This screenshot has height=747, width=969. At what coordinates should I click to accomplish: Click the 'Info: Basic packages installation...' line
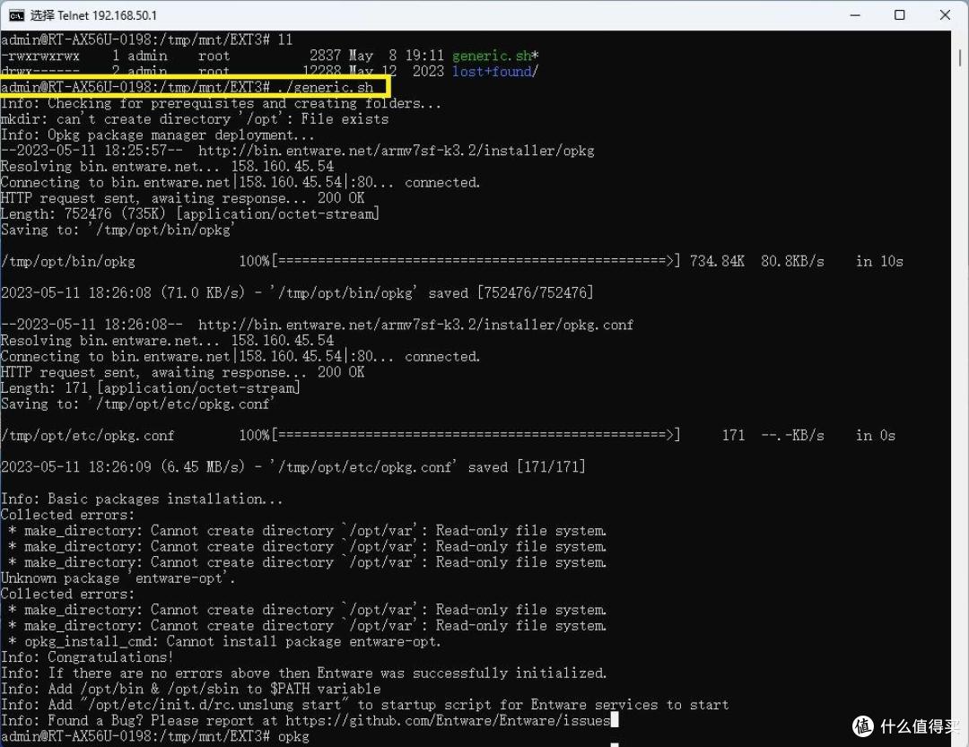pyautogui.click(x=142, y=499)
